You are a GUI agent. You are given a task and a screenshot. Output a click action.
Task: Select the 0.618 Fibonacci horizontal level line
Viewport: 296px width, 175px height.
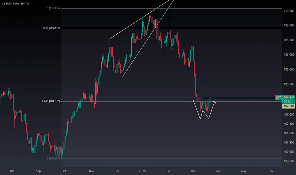click(x=172, y=101)
